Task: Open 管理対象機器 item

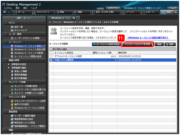Action: click(19, 75)
